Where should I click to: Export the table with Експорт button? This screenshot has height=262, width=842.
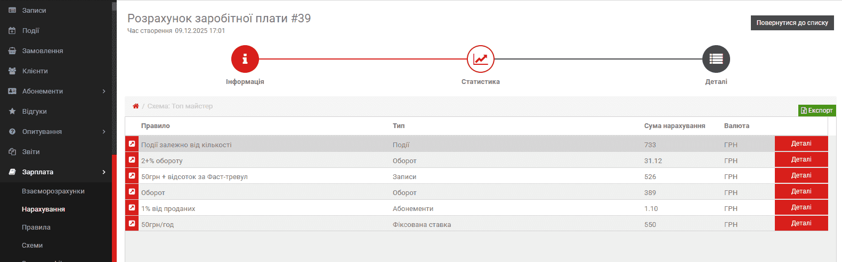click(816, 111)
